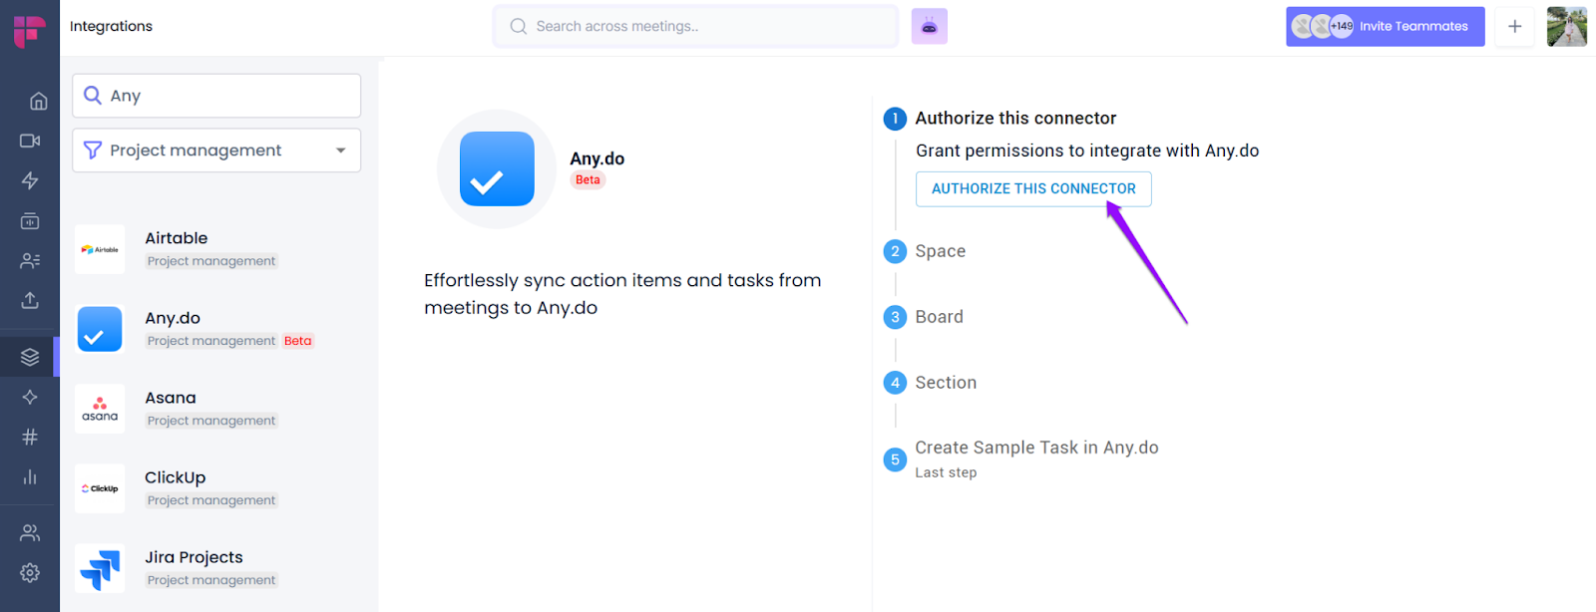This screenshot has height=612, width=1596.
Task: Click the lightning bolt sidebar icon
Action: (30, 180)
